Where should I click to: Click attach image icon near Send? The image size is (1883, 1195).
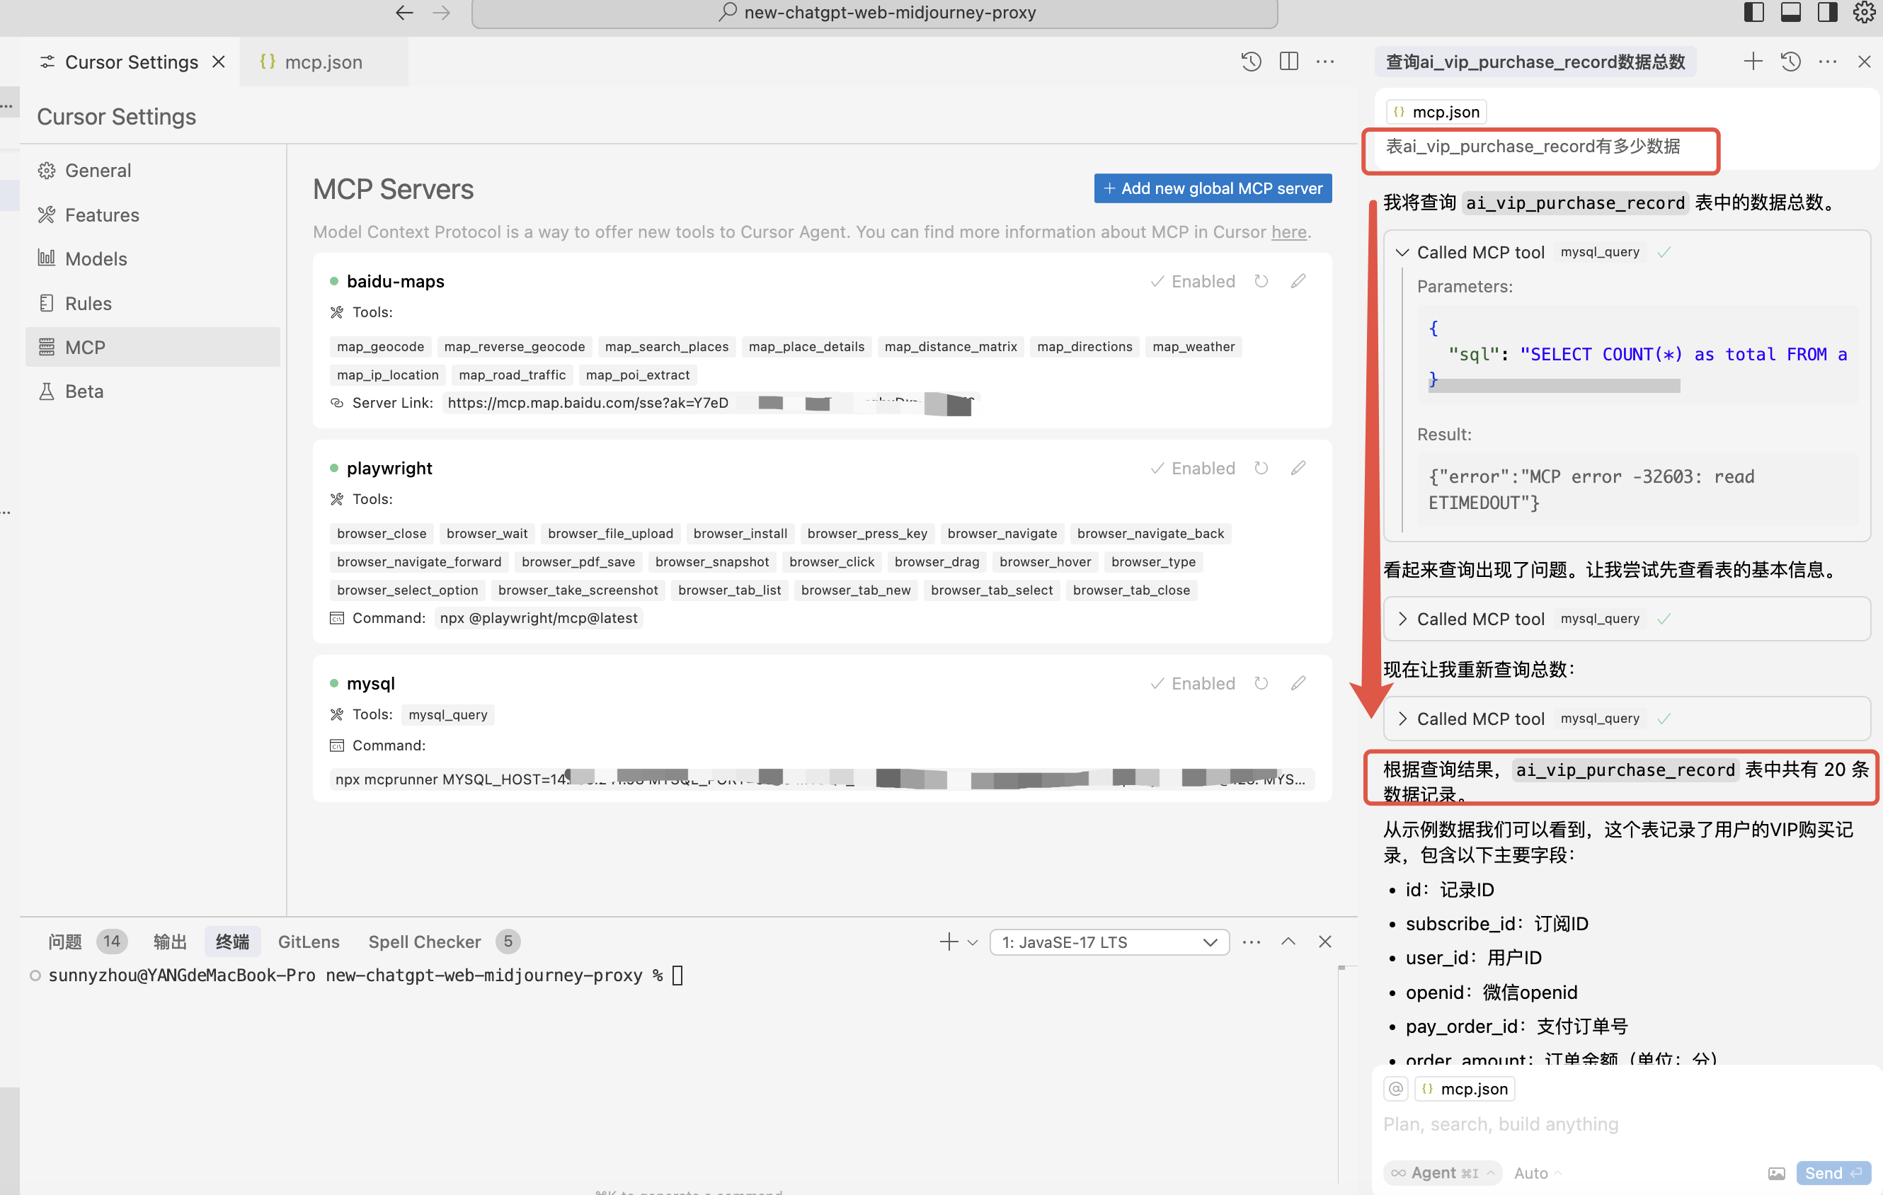click(1776, 1172)
